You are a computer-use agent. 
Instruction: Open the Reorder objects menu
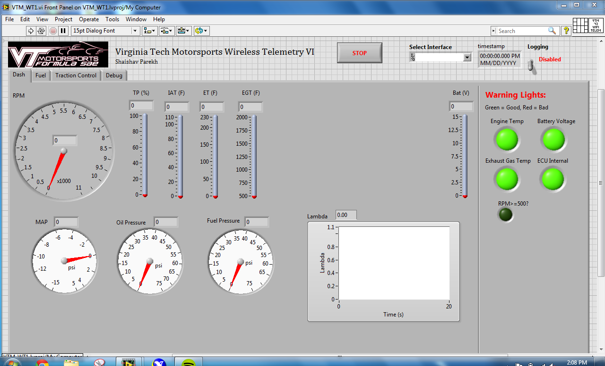click(x=201, y=31)
